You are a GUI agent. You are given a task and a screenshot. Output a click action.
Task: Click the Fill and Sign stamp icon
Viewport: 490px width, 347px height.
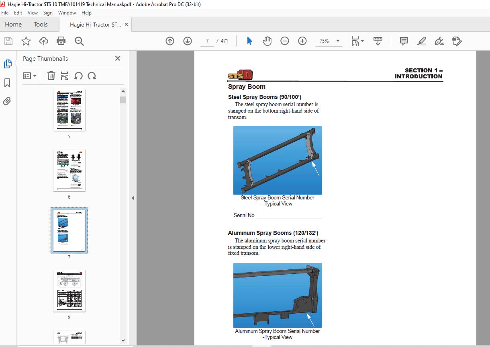tap(457, 41)
